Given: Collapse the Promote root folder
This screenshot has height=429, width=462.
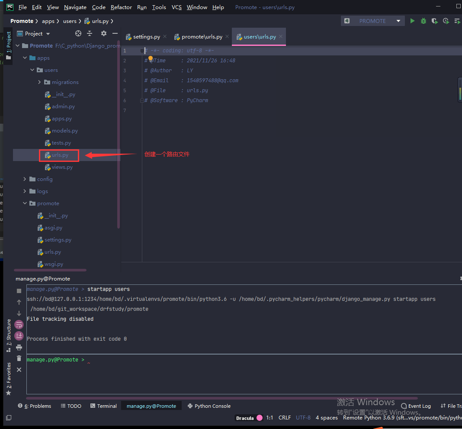Looking at the screenshot, I should pyautogui.click(x=17, y=46).
